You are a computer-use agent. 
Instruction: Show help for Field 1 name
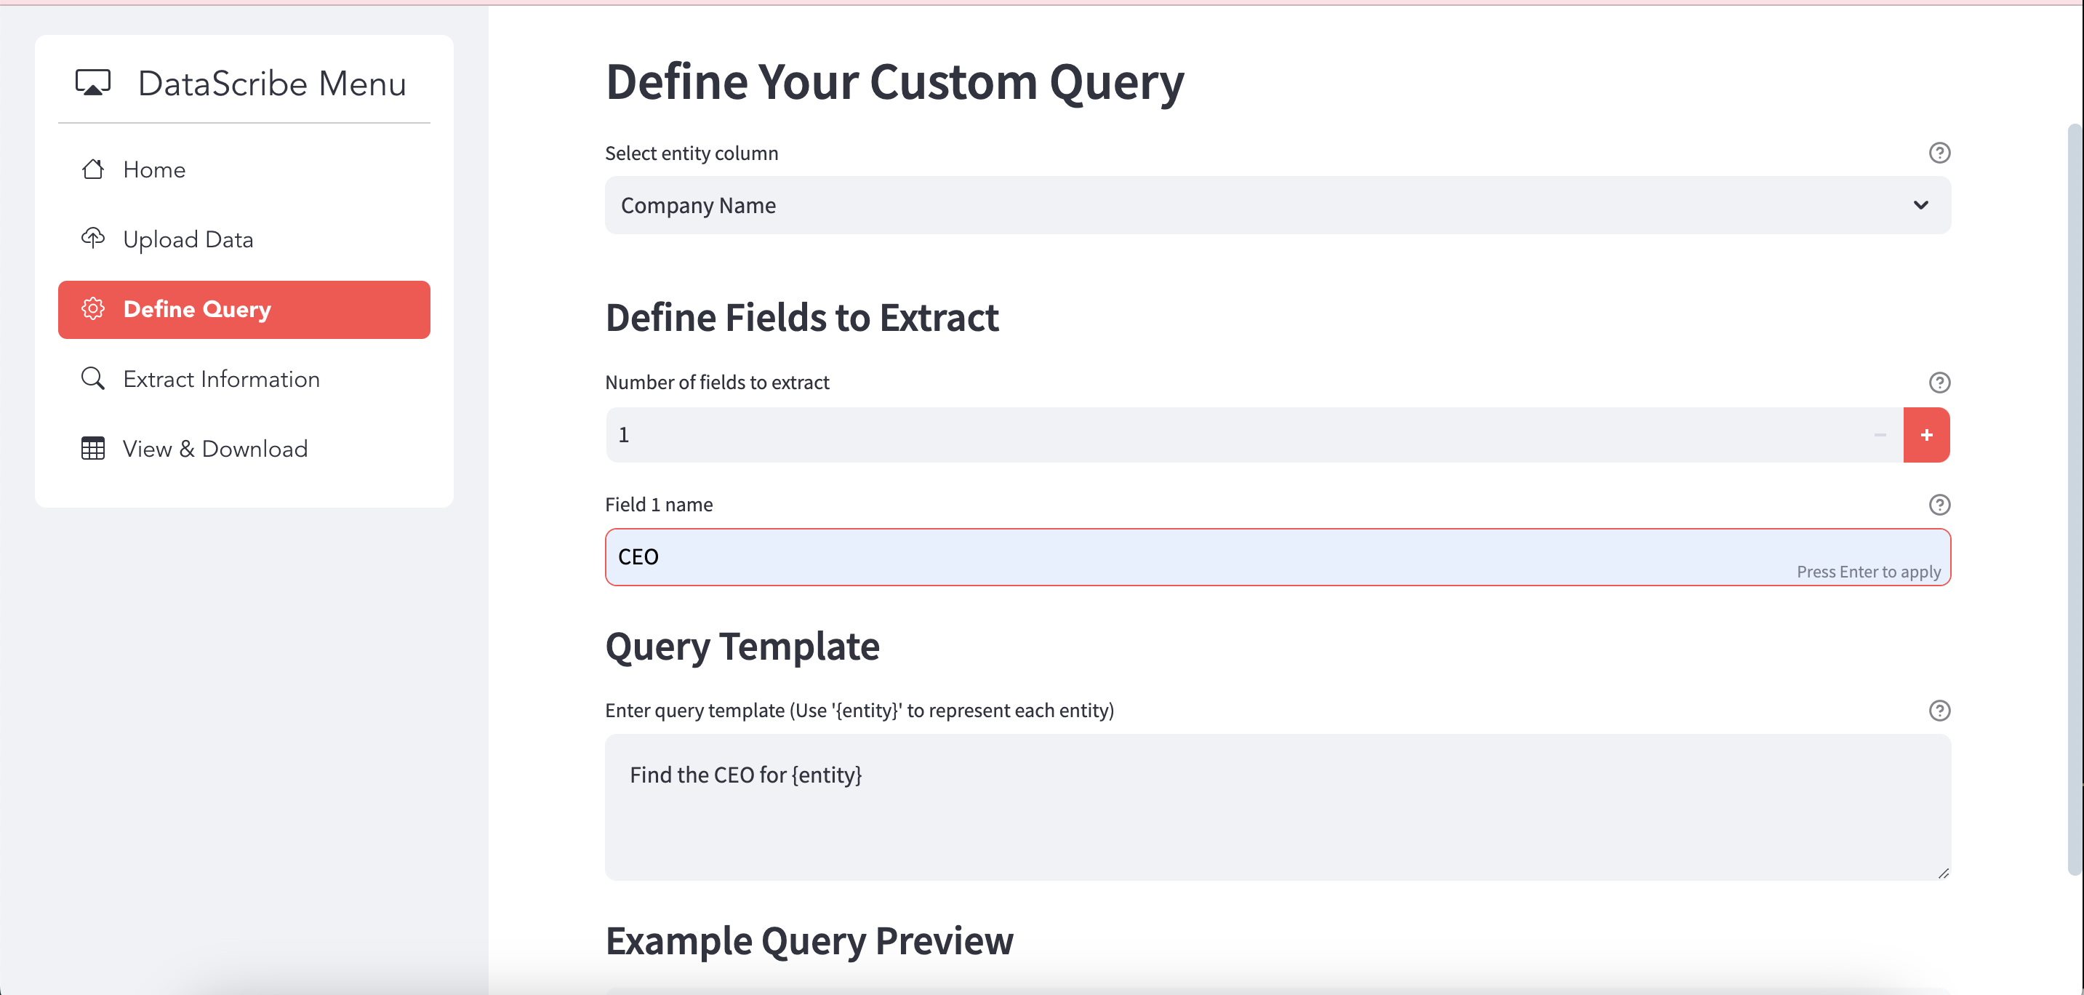[1939, 505]
